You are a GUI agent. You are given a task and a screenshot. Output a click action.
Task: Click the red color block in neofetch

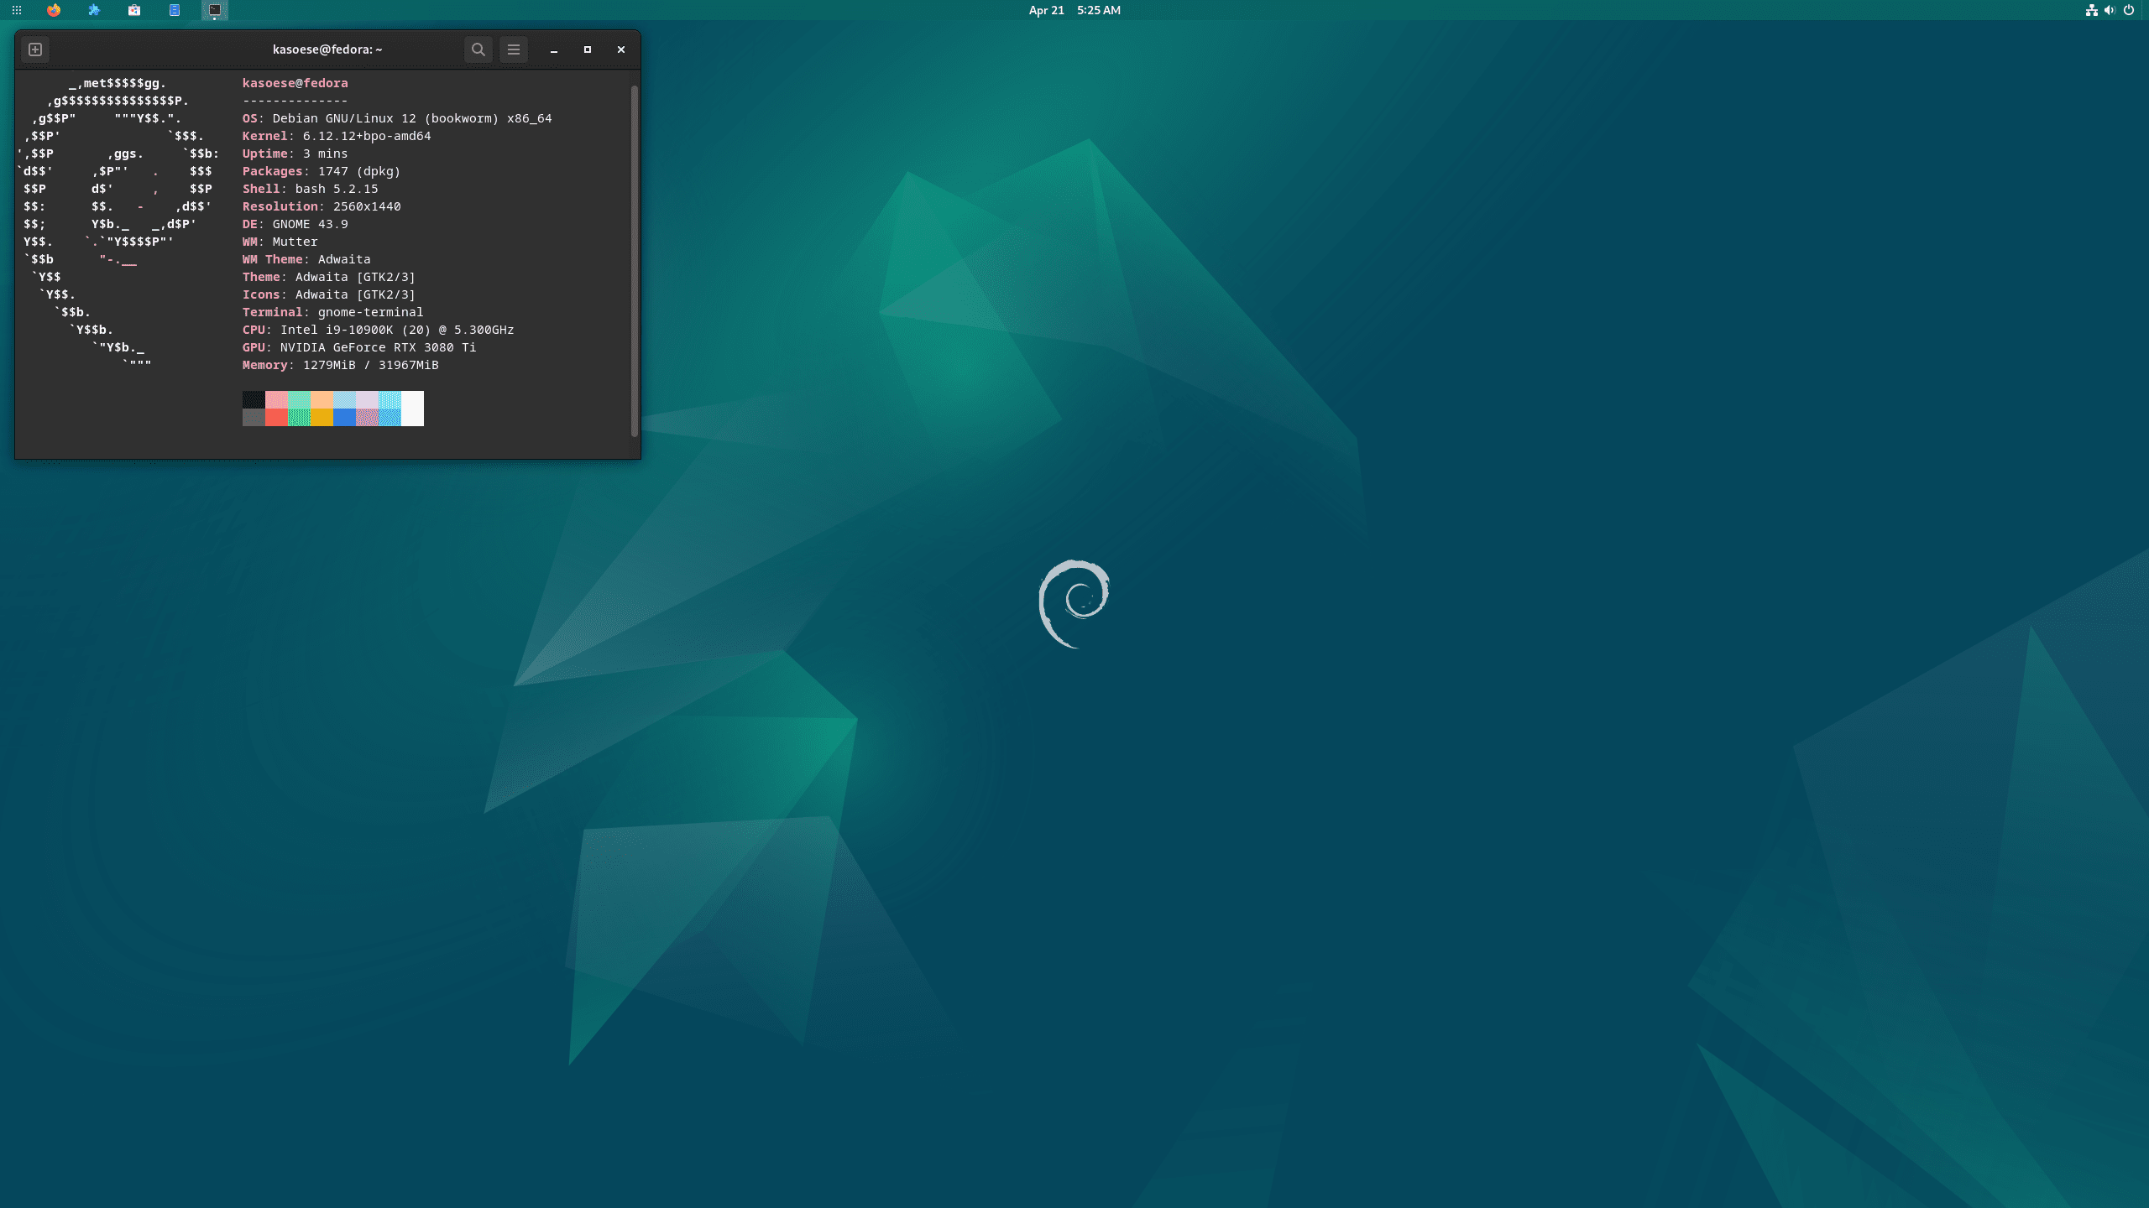[276, 417]
